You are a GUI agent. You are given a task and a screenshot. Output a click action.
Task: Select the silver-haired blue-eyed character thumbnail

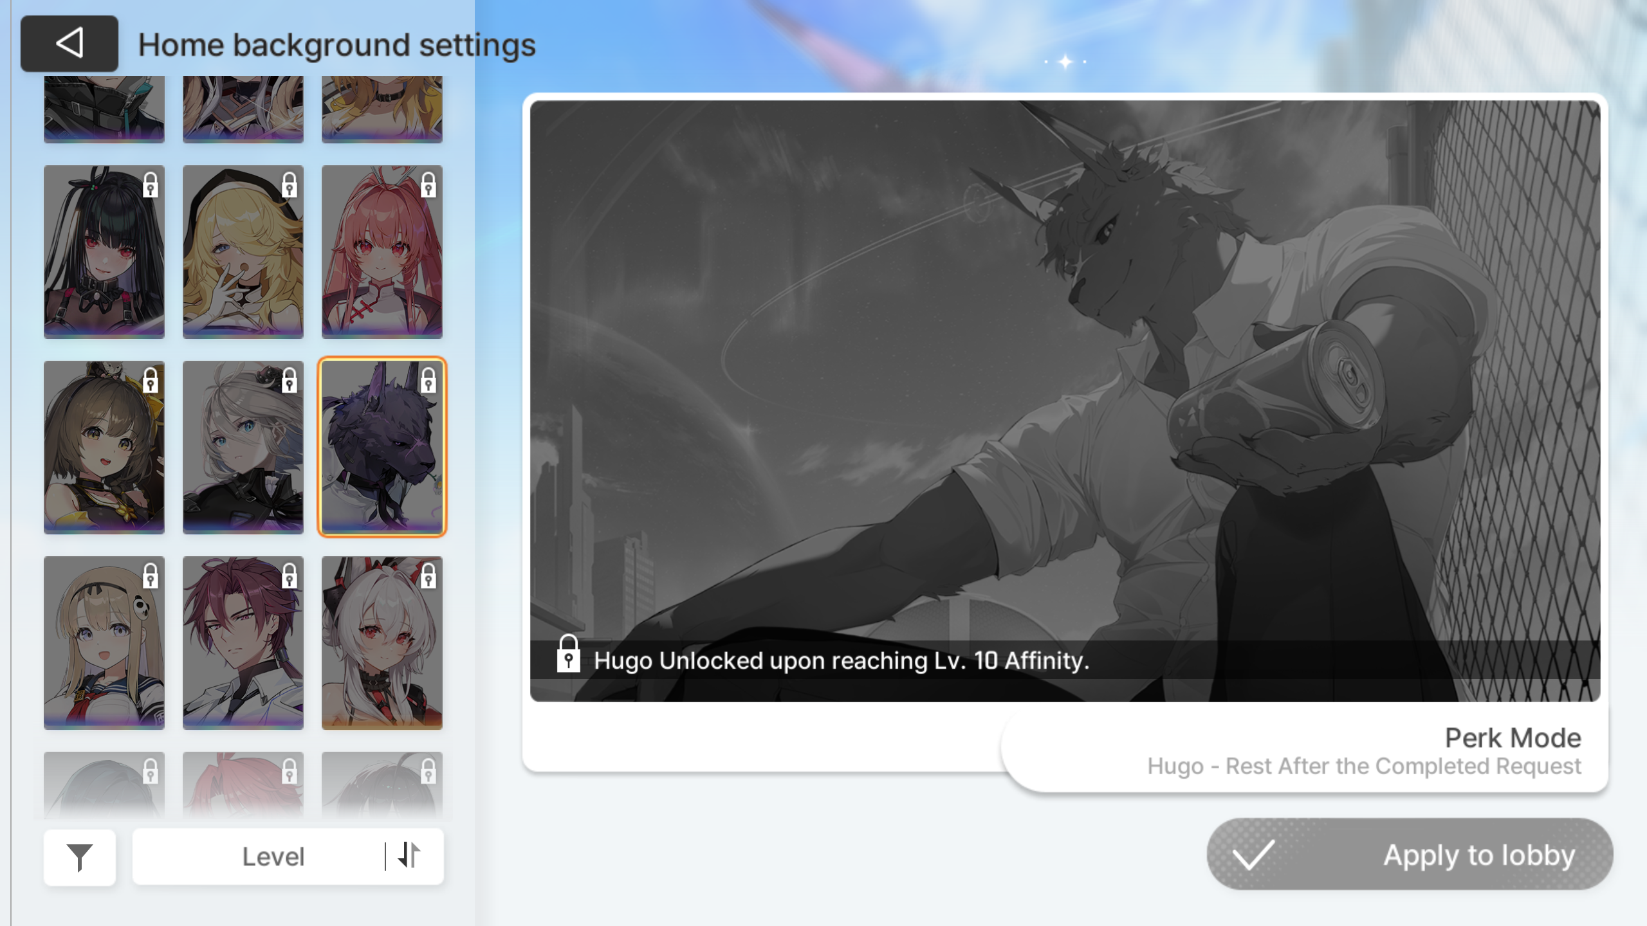coord(243,448)
